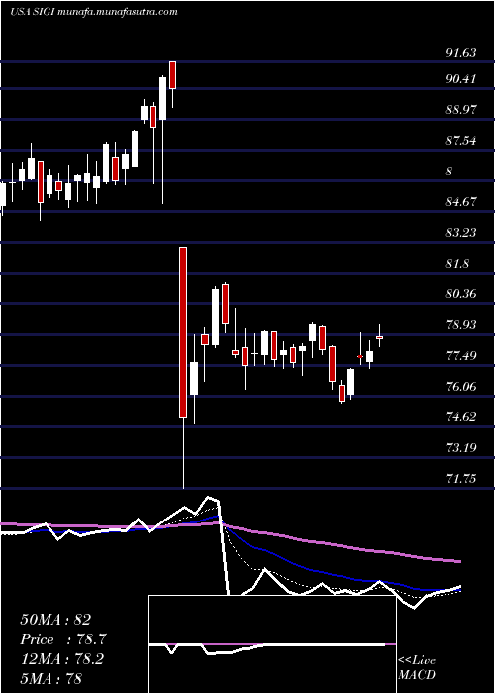Click the 78.93 price axis label
This screenshot has height=694, width=495.
click(461, 325)
